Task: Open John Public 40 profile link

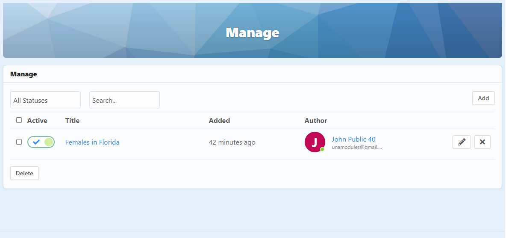Action: [353, 139]
